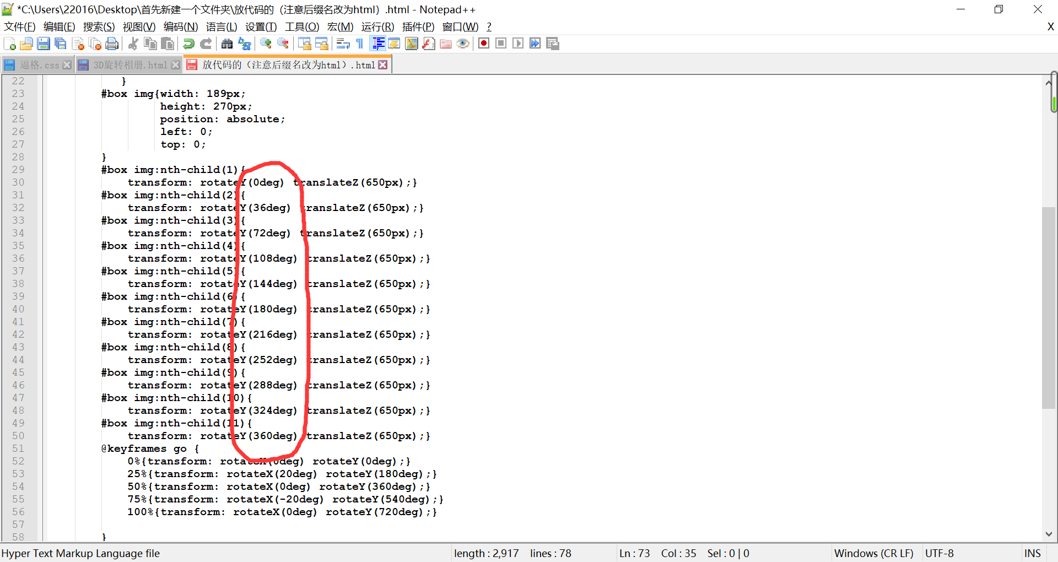Close the active 放代码的 html tab

pyautogui.click(x=383, y=65)
